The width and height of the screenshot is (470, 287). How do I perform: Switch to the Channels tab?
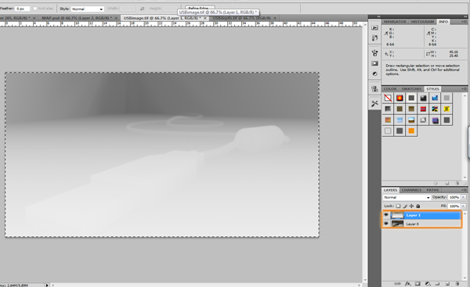[411, 190]
